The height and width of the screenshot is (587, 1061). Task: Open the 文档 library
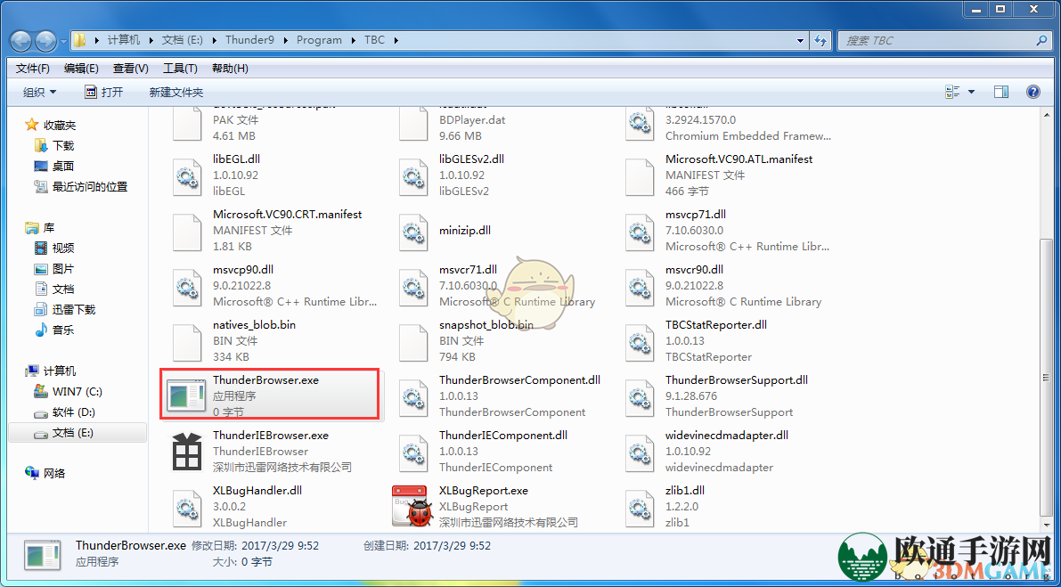click(x=63, y=289)
